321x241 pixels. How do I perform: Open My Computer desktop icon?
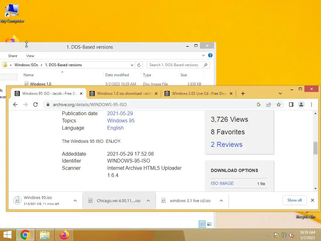pyautogui.click(x=12, y=13)
